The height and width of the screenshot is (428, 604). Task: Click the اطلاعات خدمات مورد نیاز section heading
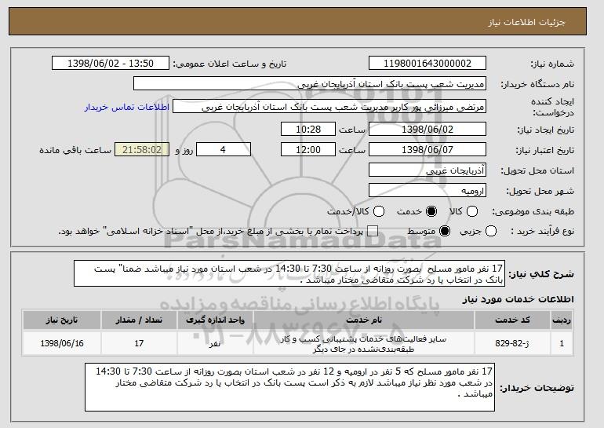click(x=518, y=299)
